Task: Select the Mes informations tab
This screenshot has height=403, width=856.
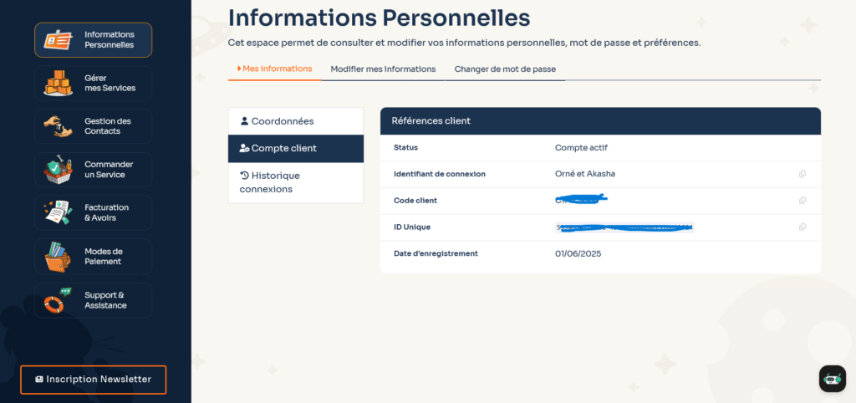Action: point(274,69)
